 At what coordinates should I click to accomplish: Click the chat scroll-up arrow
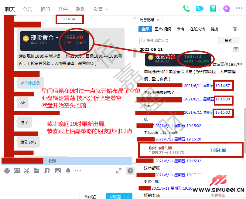pos(135,18)
